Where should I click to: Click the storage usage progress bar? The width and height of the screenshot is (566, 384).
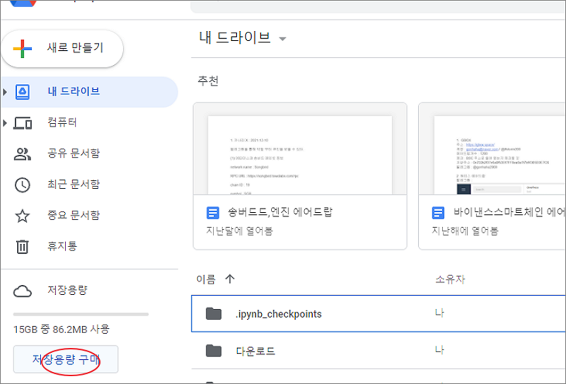click(81, 314)
